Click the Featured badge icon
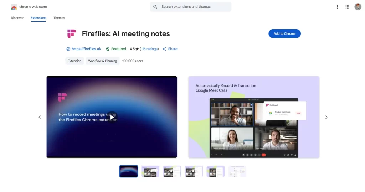Viewport: 365px width, 192px height. (x=108, y=49)
